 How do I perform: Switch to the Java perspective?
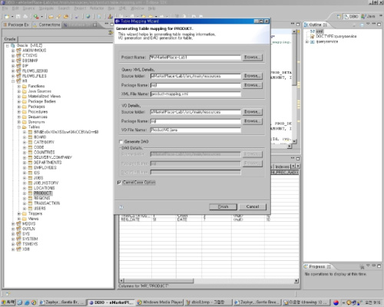(368, 17)
